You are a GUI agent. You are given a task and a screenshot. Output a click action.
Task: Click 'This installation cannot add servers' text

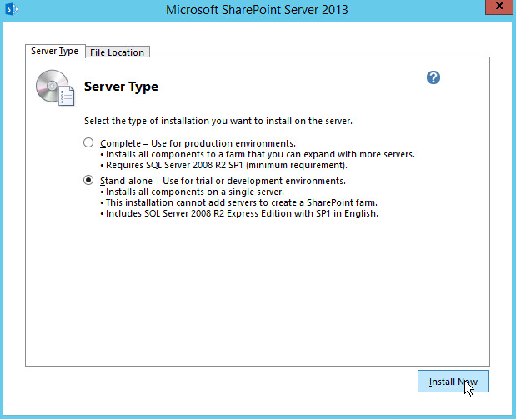242,202
